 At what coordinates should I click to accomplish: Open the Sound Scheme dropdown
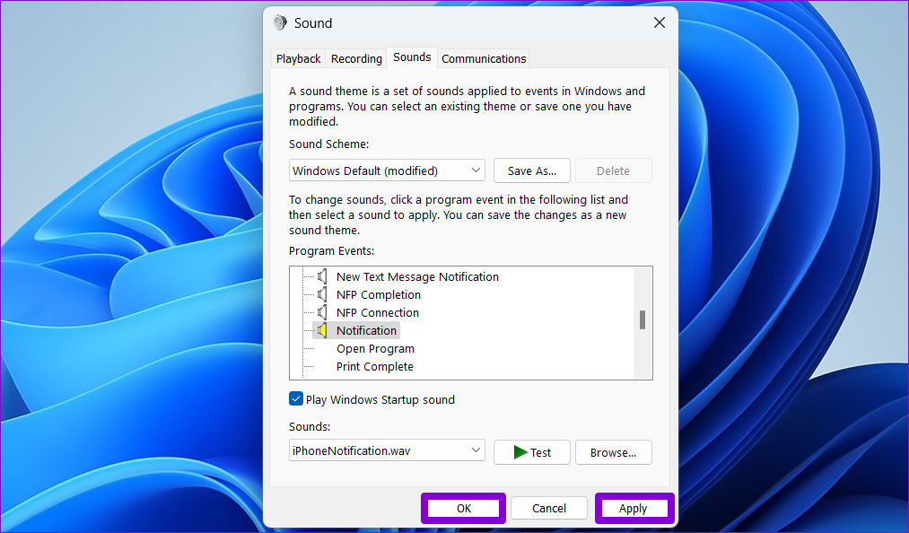tap(387, 170)
